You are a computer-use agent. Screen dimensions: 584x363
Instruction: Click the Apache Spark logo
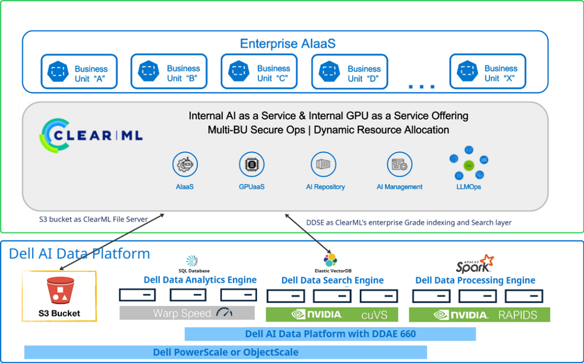coord(474,264)
